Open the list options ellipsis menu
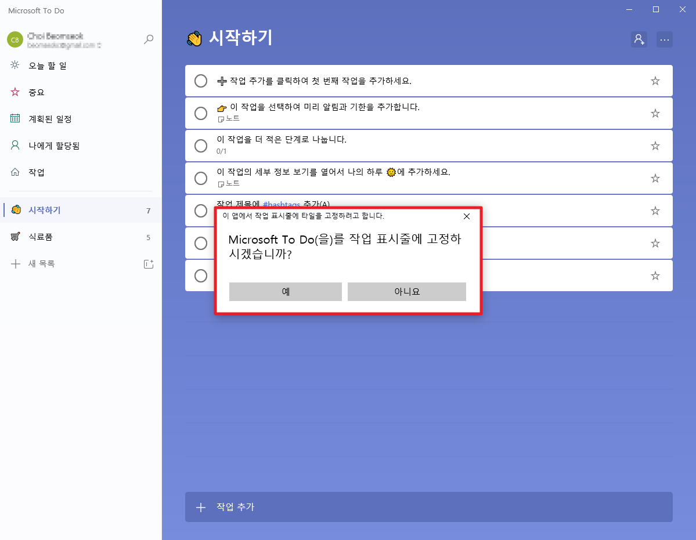This screenshot has height=540, width=696. 665,39
